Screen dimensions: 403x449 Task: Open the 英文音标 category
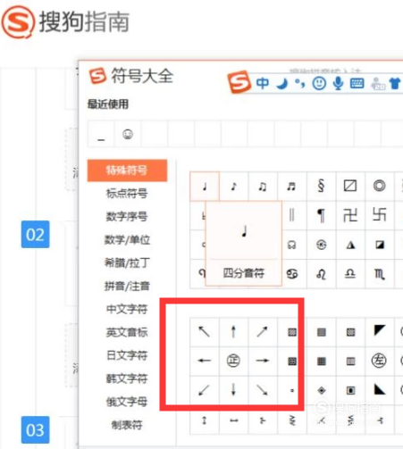[x=127, y=332]
